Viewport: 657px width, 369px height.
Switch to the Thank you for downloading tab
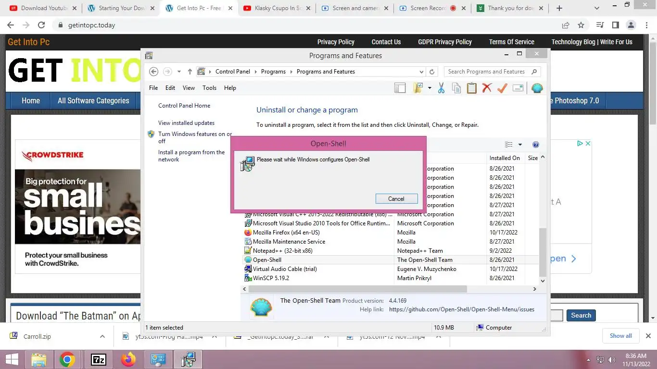[510, 8]
